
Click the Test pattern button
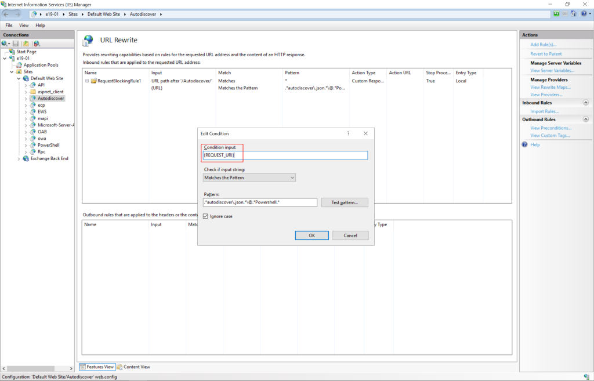[x=345, y=202]
